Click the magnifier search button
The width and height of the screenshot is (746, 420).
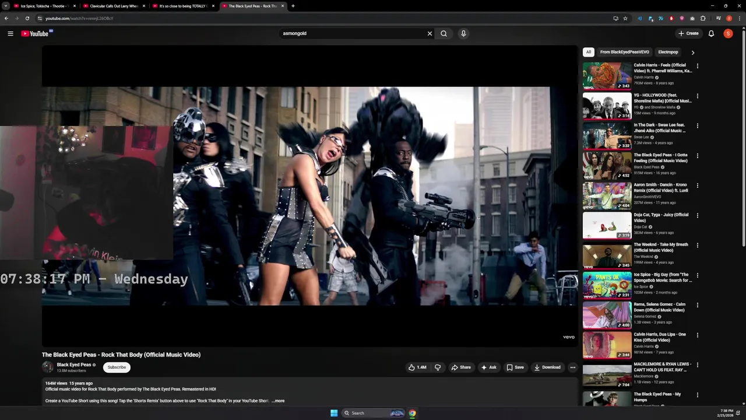444,33
